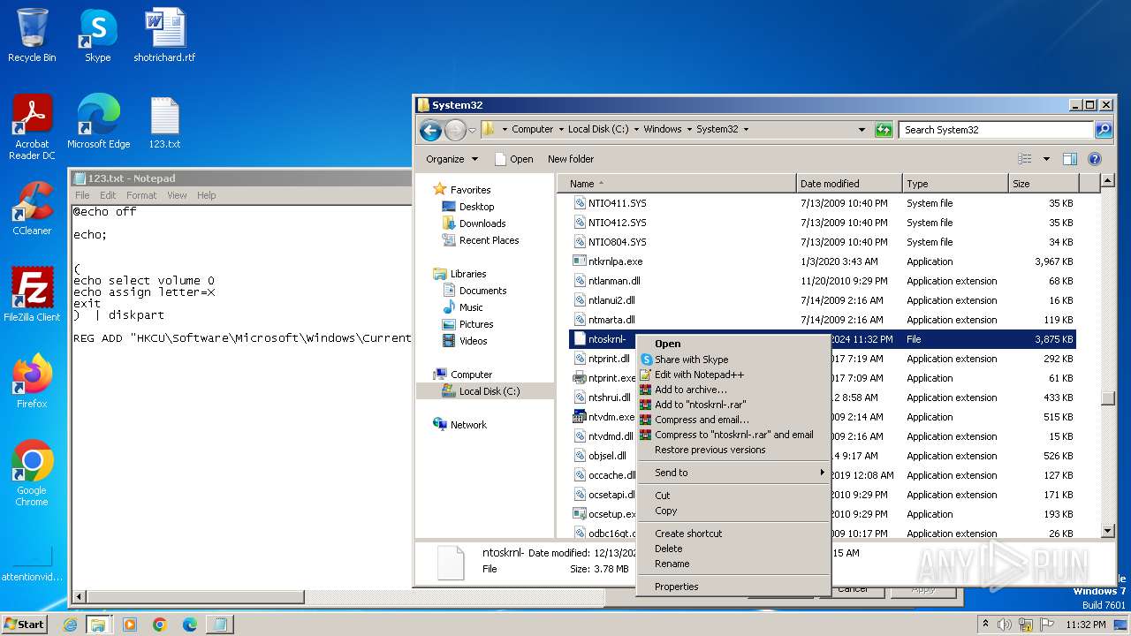Open Notepad's File menu
Screen dimensions: 1131x636
click(x=82, y=195)
